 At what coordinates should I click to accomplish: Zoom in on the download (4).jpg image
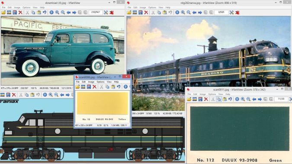coord(57,13)
